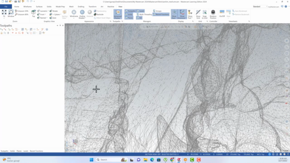Viewport: 290px width, 163px height.
Task: Select all operations icon in Toolpaths panel
Action: [x=1, y=29]
